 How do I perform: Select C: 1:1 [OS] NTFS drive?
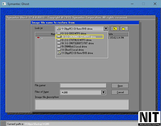(82, 33)
